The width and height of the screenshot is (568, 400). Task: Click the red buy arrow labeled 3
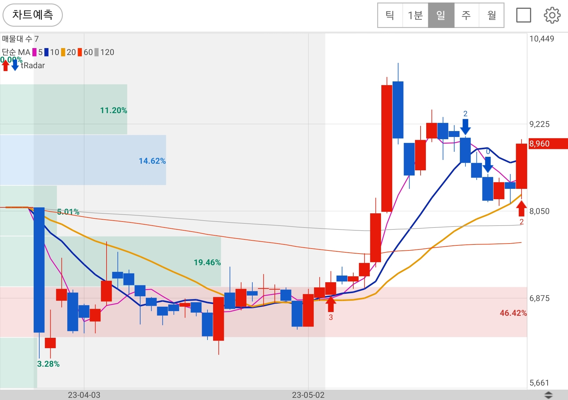[331, 304]
